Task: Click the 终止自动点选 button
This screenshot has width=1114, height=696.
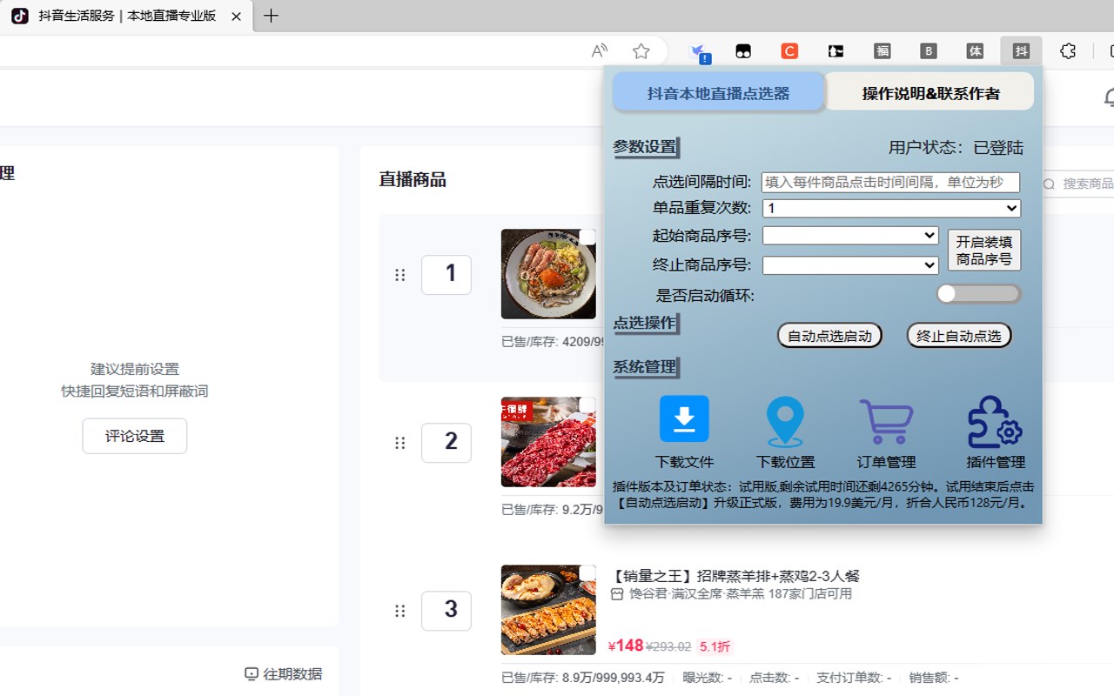Action: tap(958, 335)
